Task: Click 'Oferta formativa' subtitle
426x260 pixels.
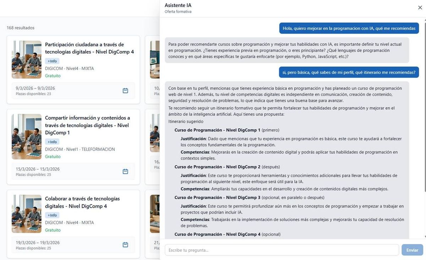Action: pyautogui.click(x=178, y=12)
